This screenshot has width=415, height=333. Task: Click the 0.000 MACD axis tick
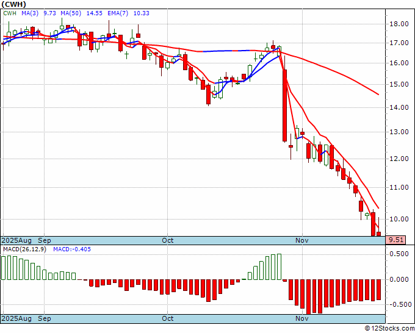point(400,279)
